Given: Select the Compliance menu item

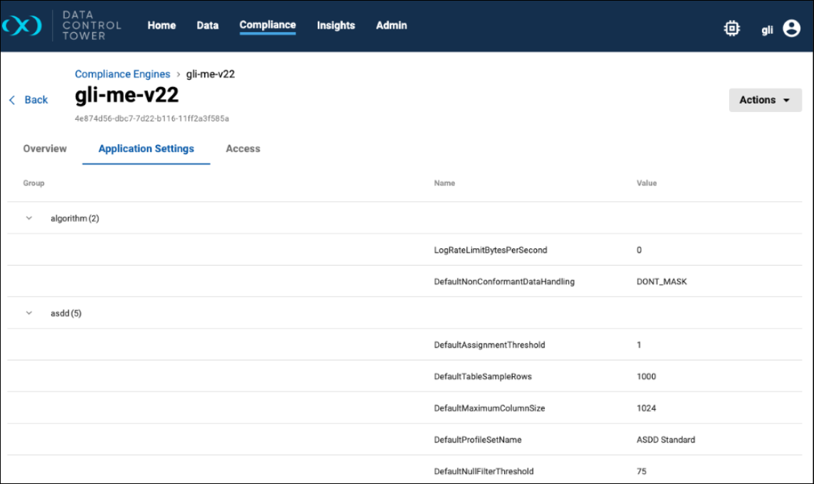Looking at the screenshot, I should click(x=267, y=25).
